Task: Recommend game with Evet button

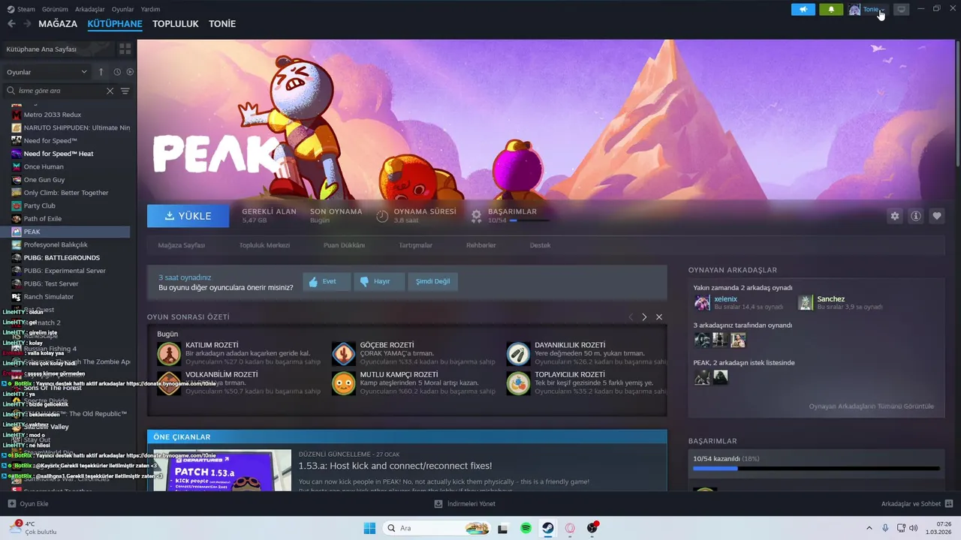Action: (x=327, y=281)
